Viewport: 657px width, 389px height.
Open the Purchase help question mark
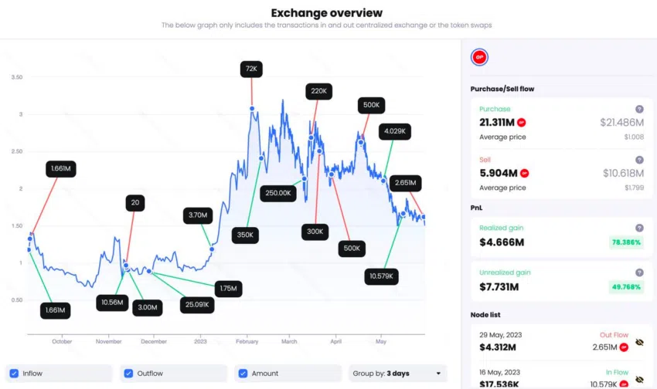[x=639, y=109]
